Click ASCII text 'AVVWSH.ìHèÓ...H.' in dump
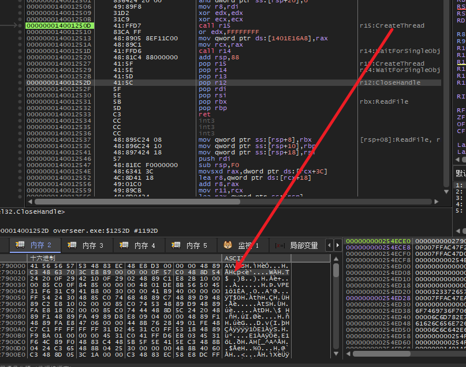Screen dimensions: 466x367 tap(257, 266)
